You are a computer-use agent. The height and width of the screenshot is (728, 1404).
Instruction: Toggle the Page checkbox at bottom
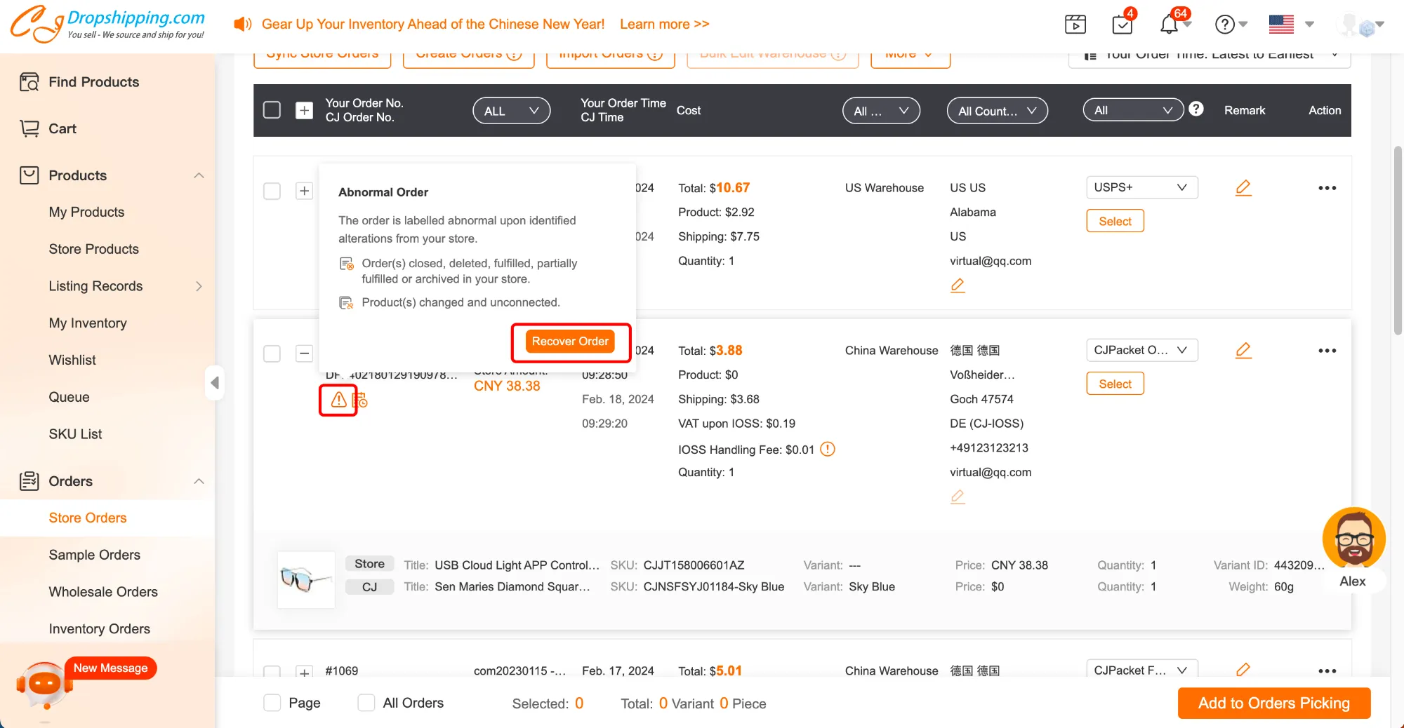tap(272, 703)
